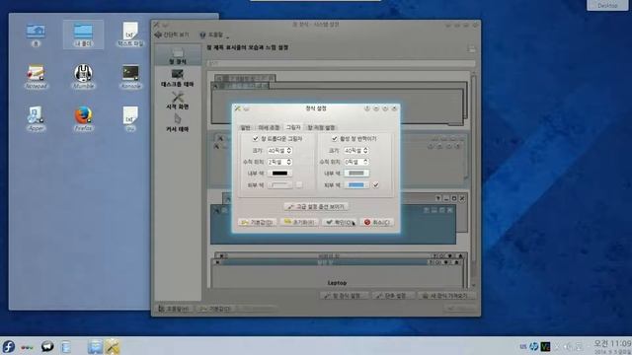Select the Laptop decoration preview

coord(338,270)
